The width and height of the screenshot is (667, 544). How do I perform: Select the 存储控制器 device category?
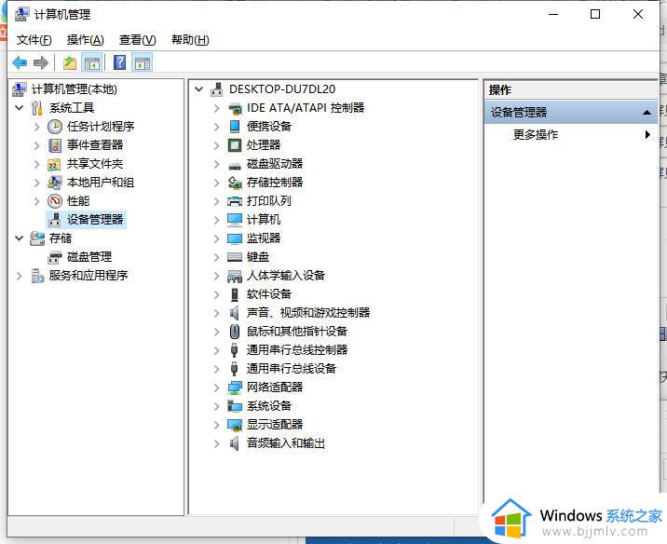pyautogui.click(x=275, y=183)
